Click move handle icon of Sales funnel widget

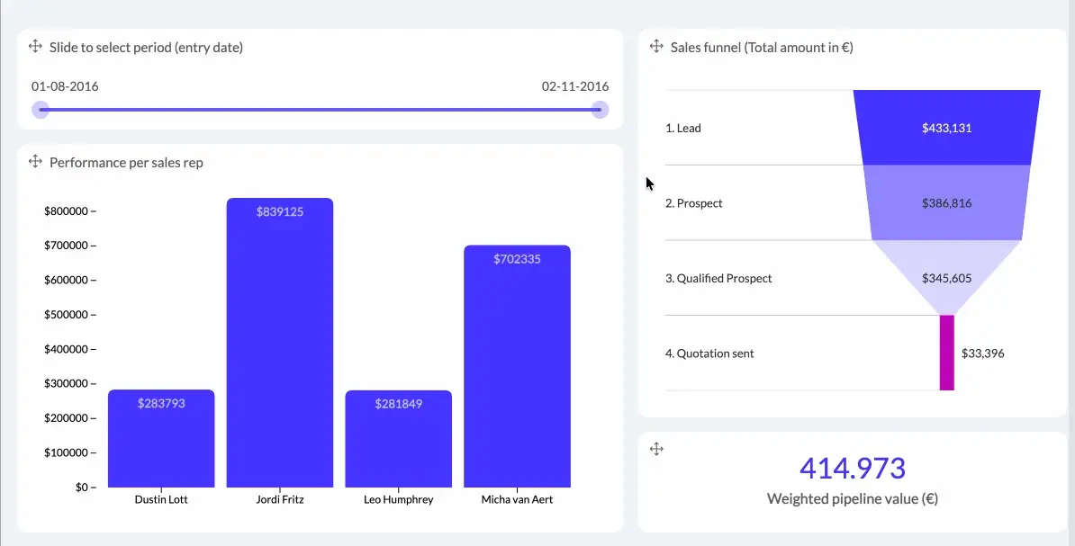tap(656, 47)
